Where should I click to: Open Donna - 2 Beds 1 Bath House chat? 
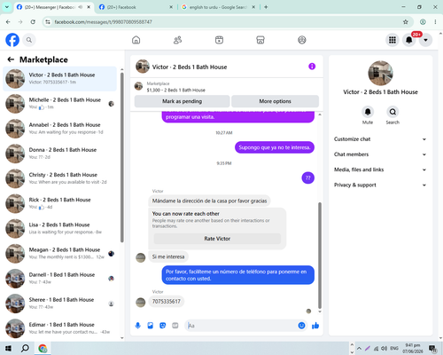click(59, 154)
